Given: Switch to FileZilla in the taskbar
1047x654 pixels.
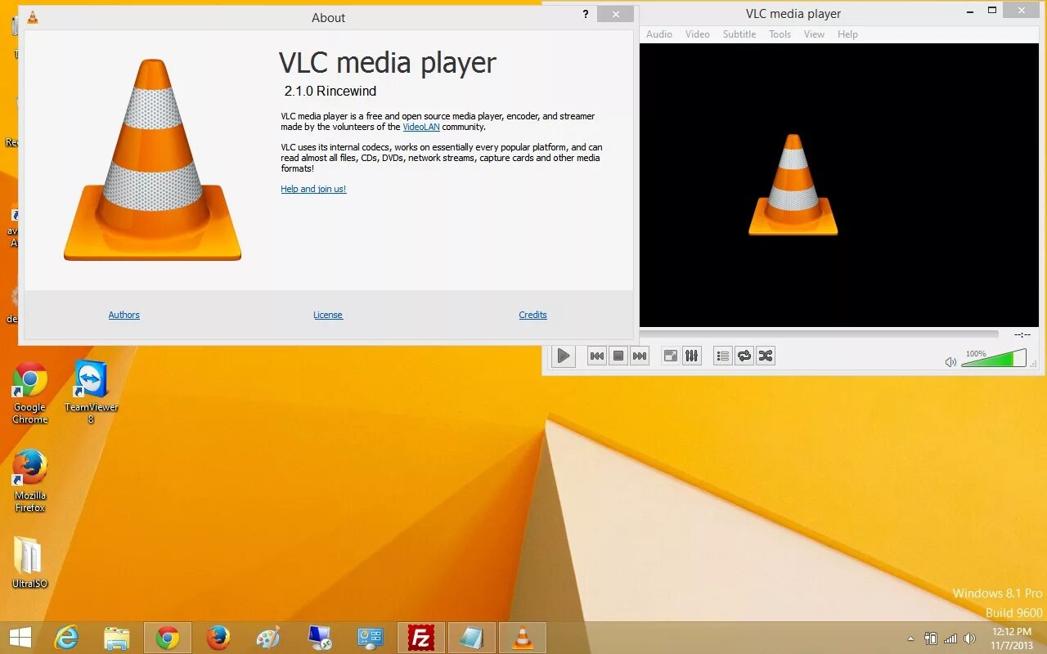Looking at the screenshot, I should tap(420, 638).
